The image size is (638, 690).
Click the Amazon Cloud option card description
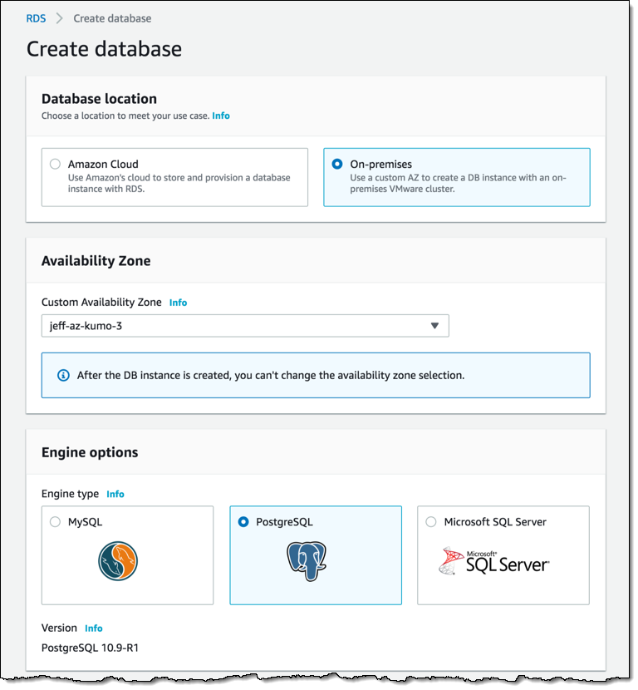point(179,183)
